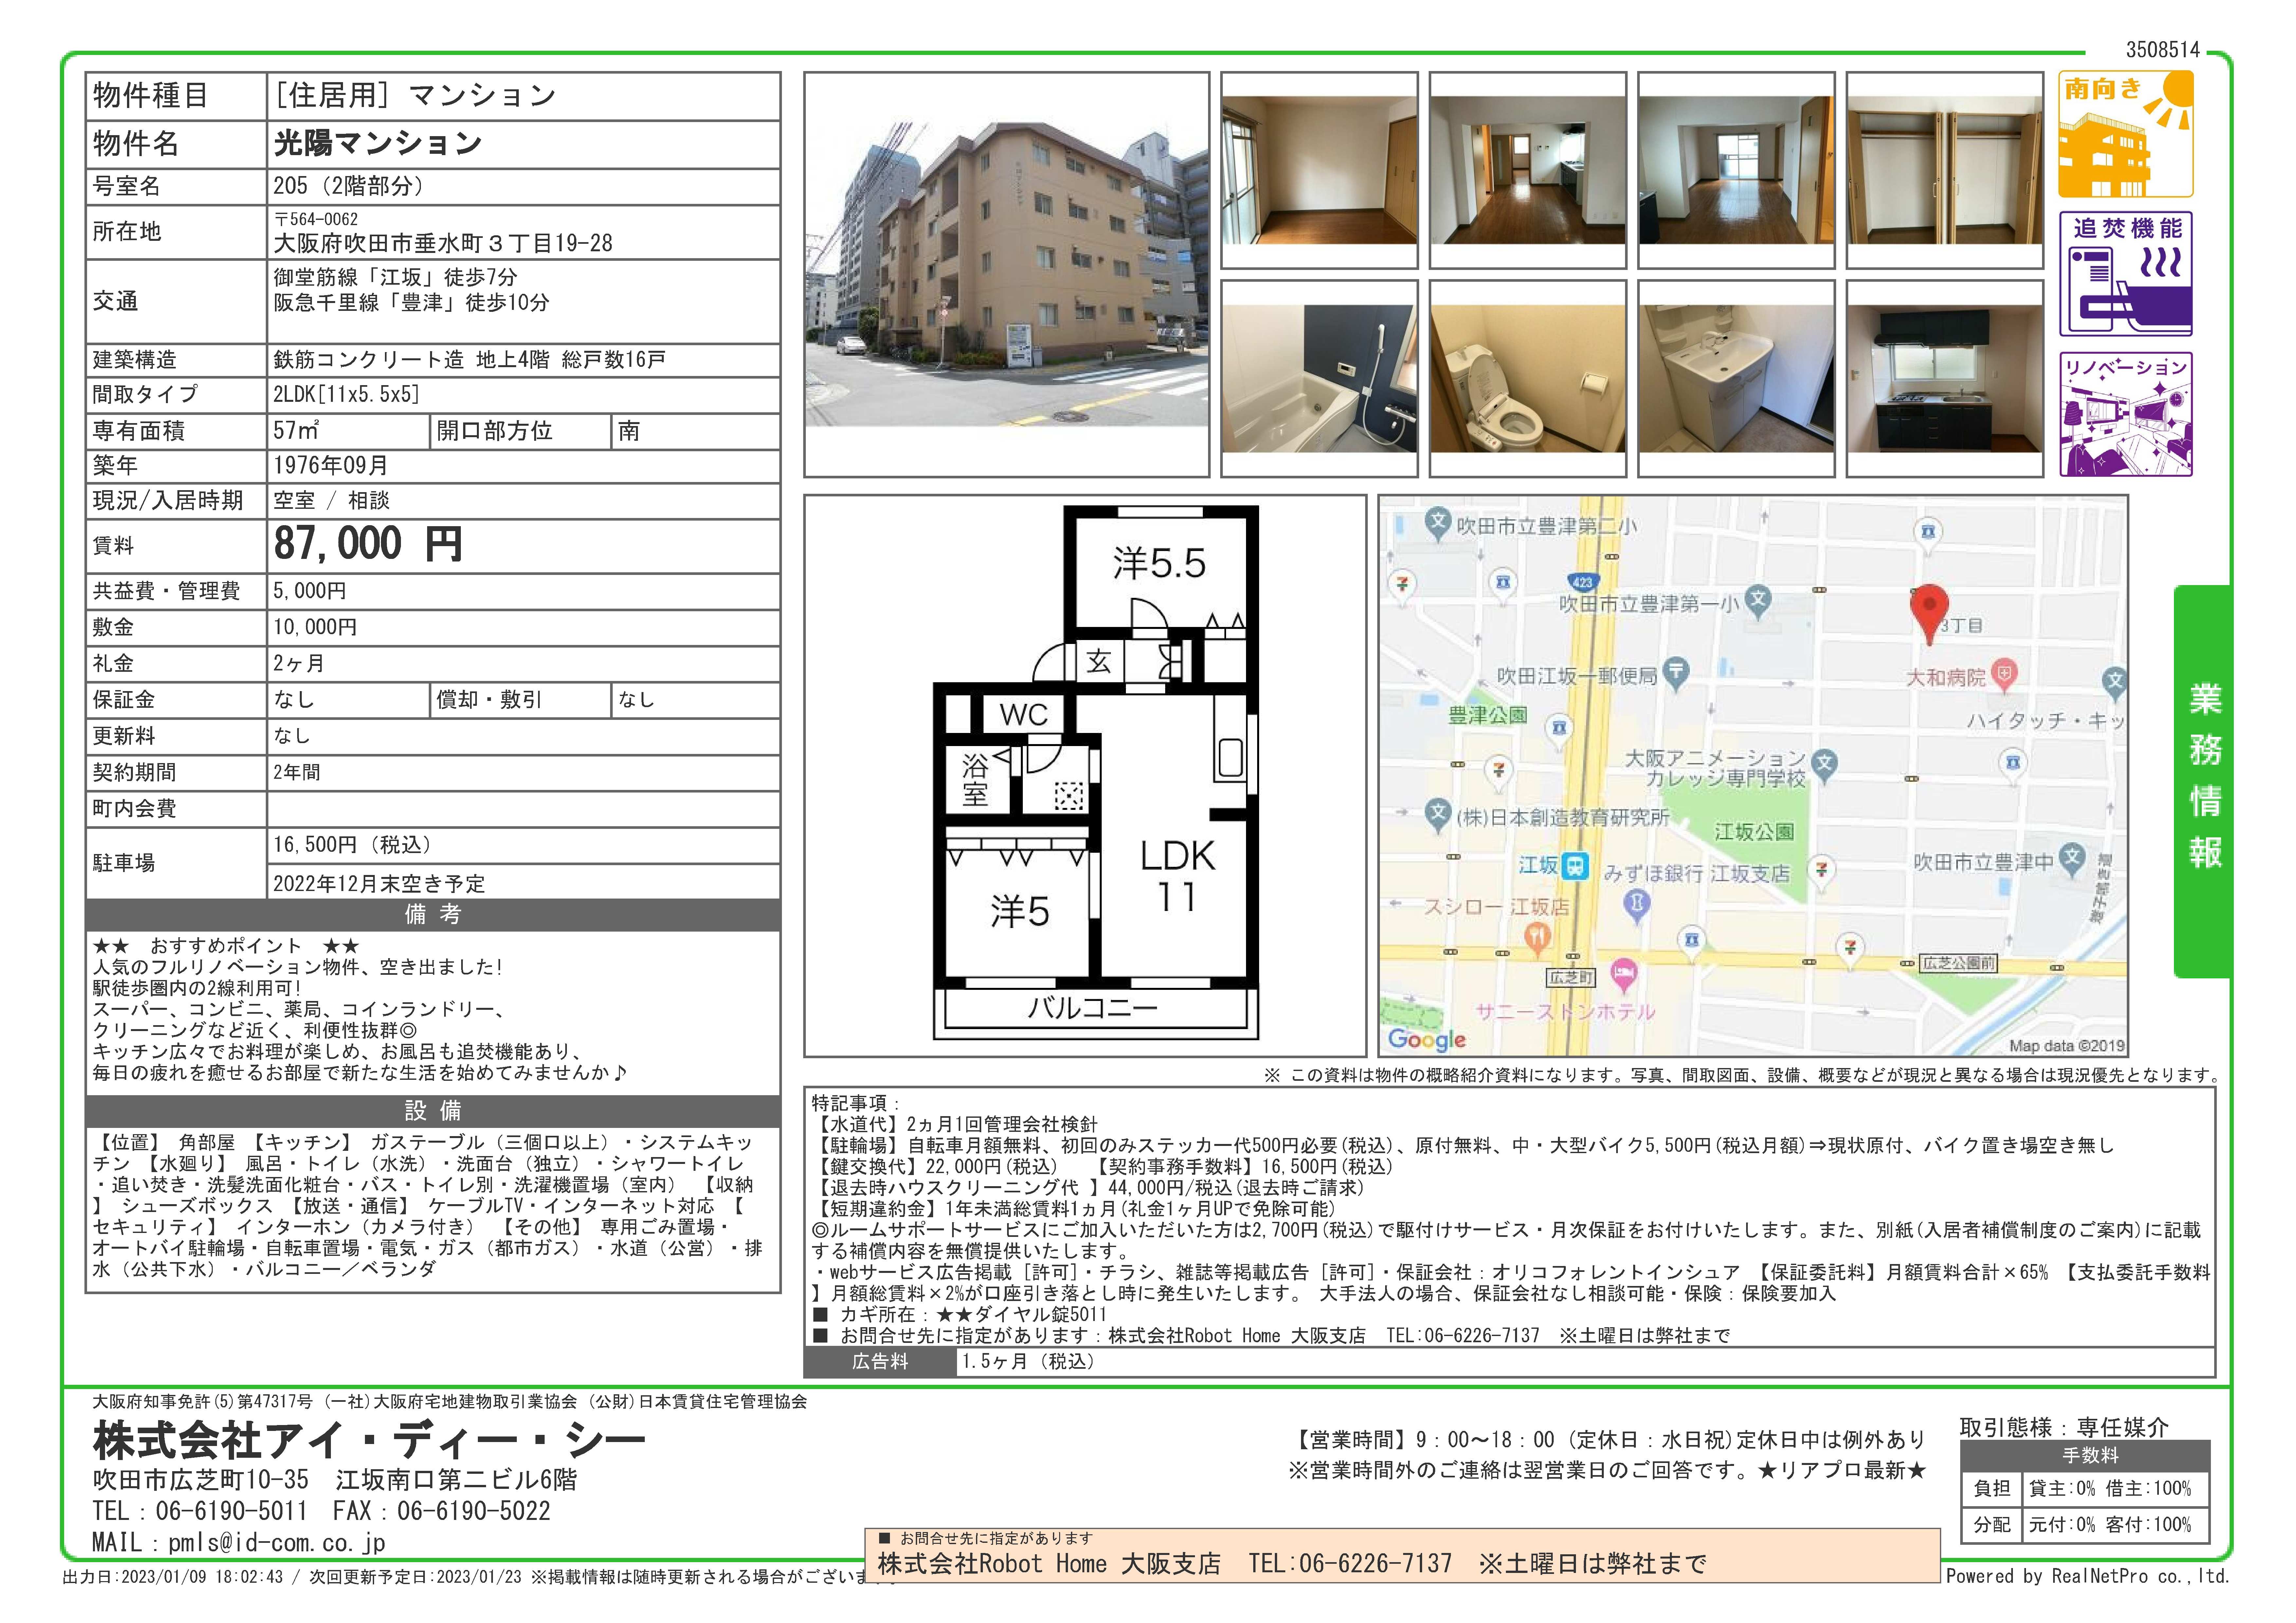Click the red location pin on the map
Viewport: 2296px width, 1623px height.
(1929, 614)
